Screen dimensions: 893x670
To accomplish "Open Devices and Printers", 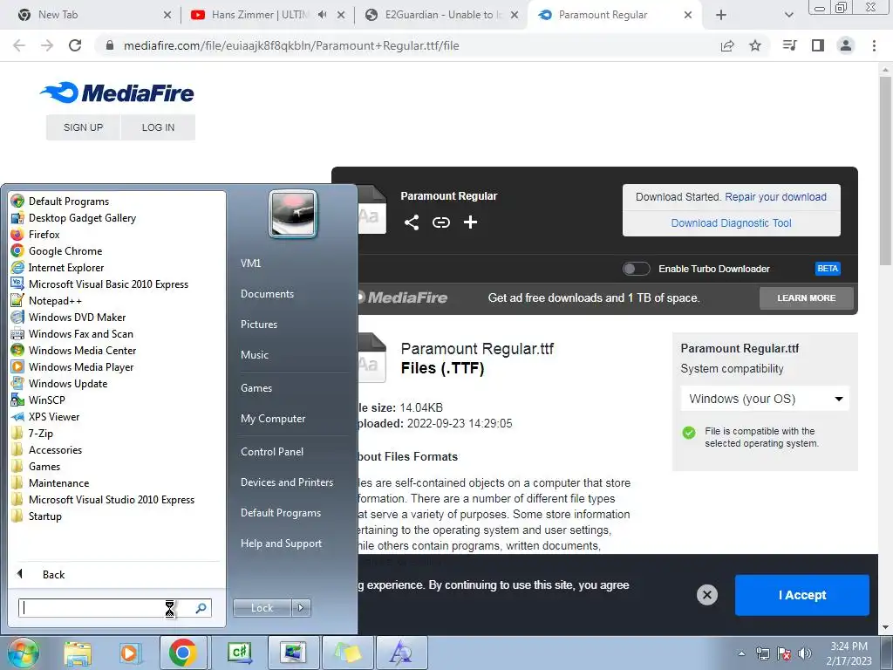I will click(286, 482).
